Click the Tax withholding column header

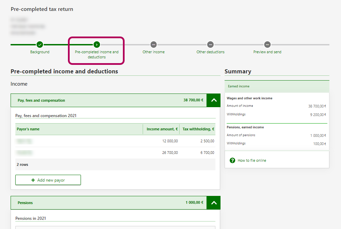pos(198,129)
